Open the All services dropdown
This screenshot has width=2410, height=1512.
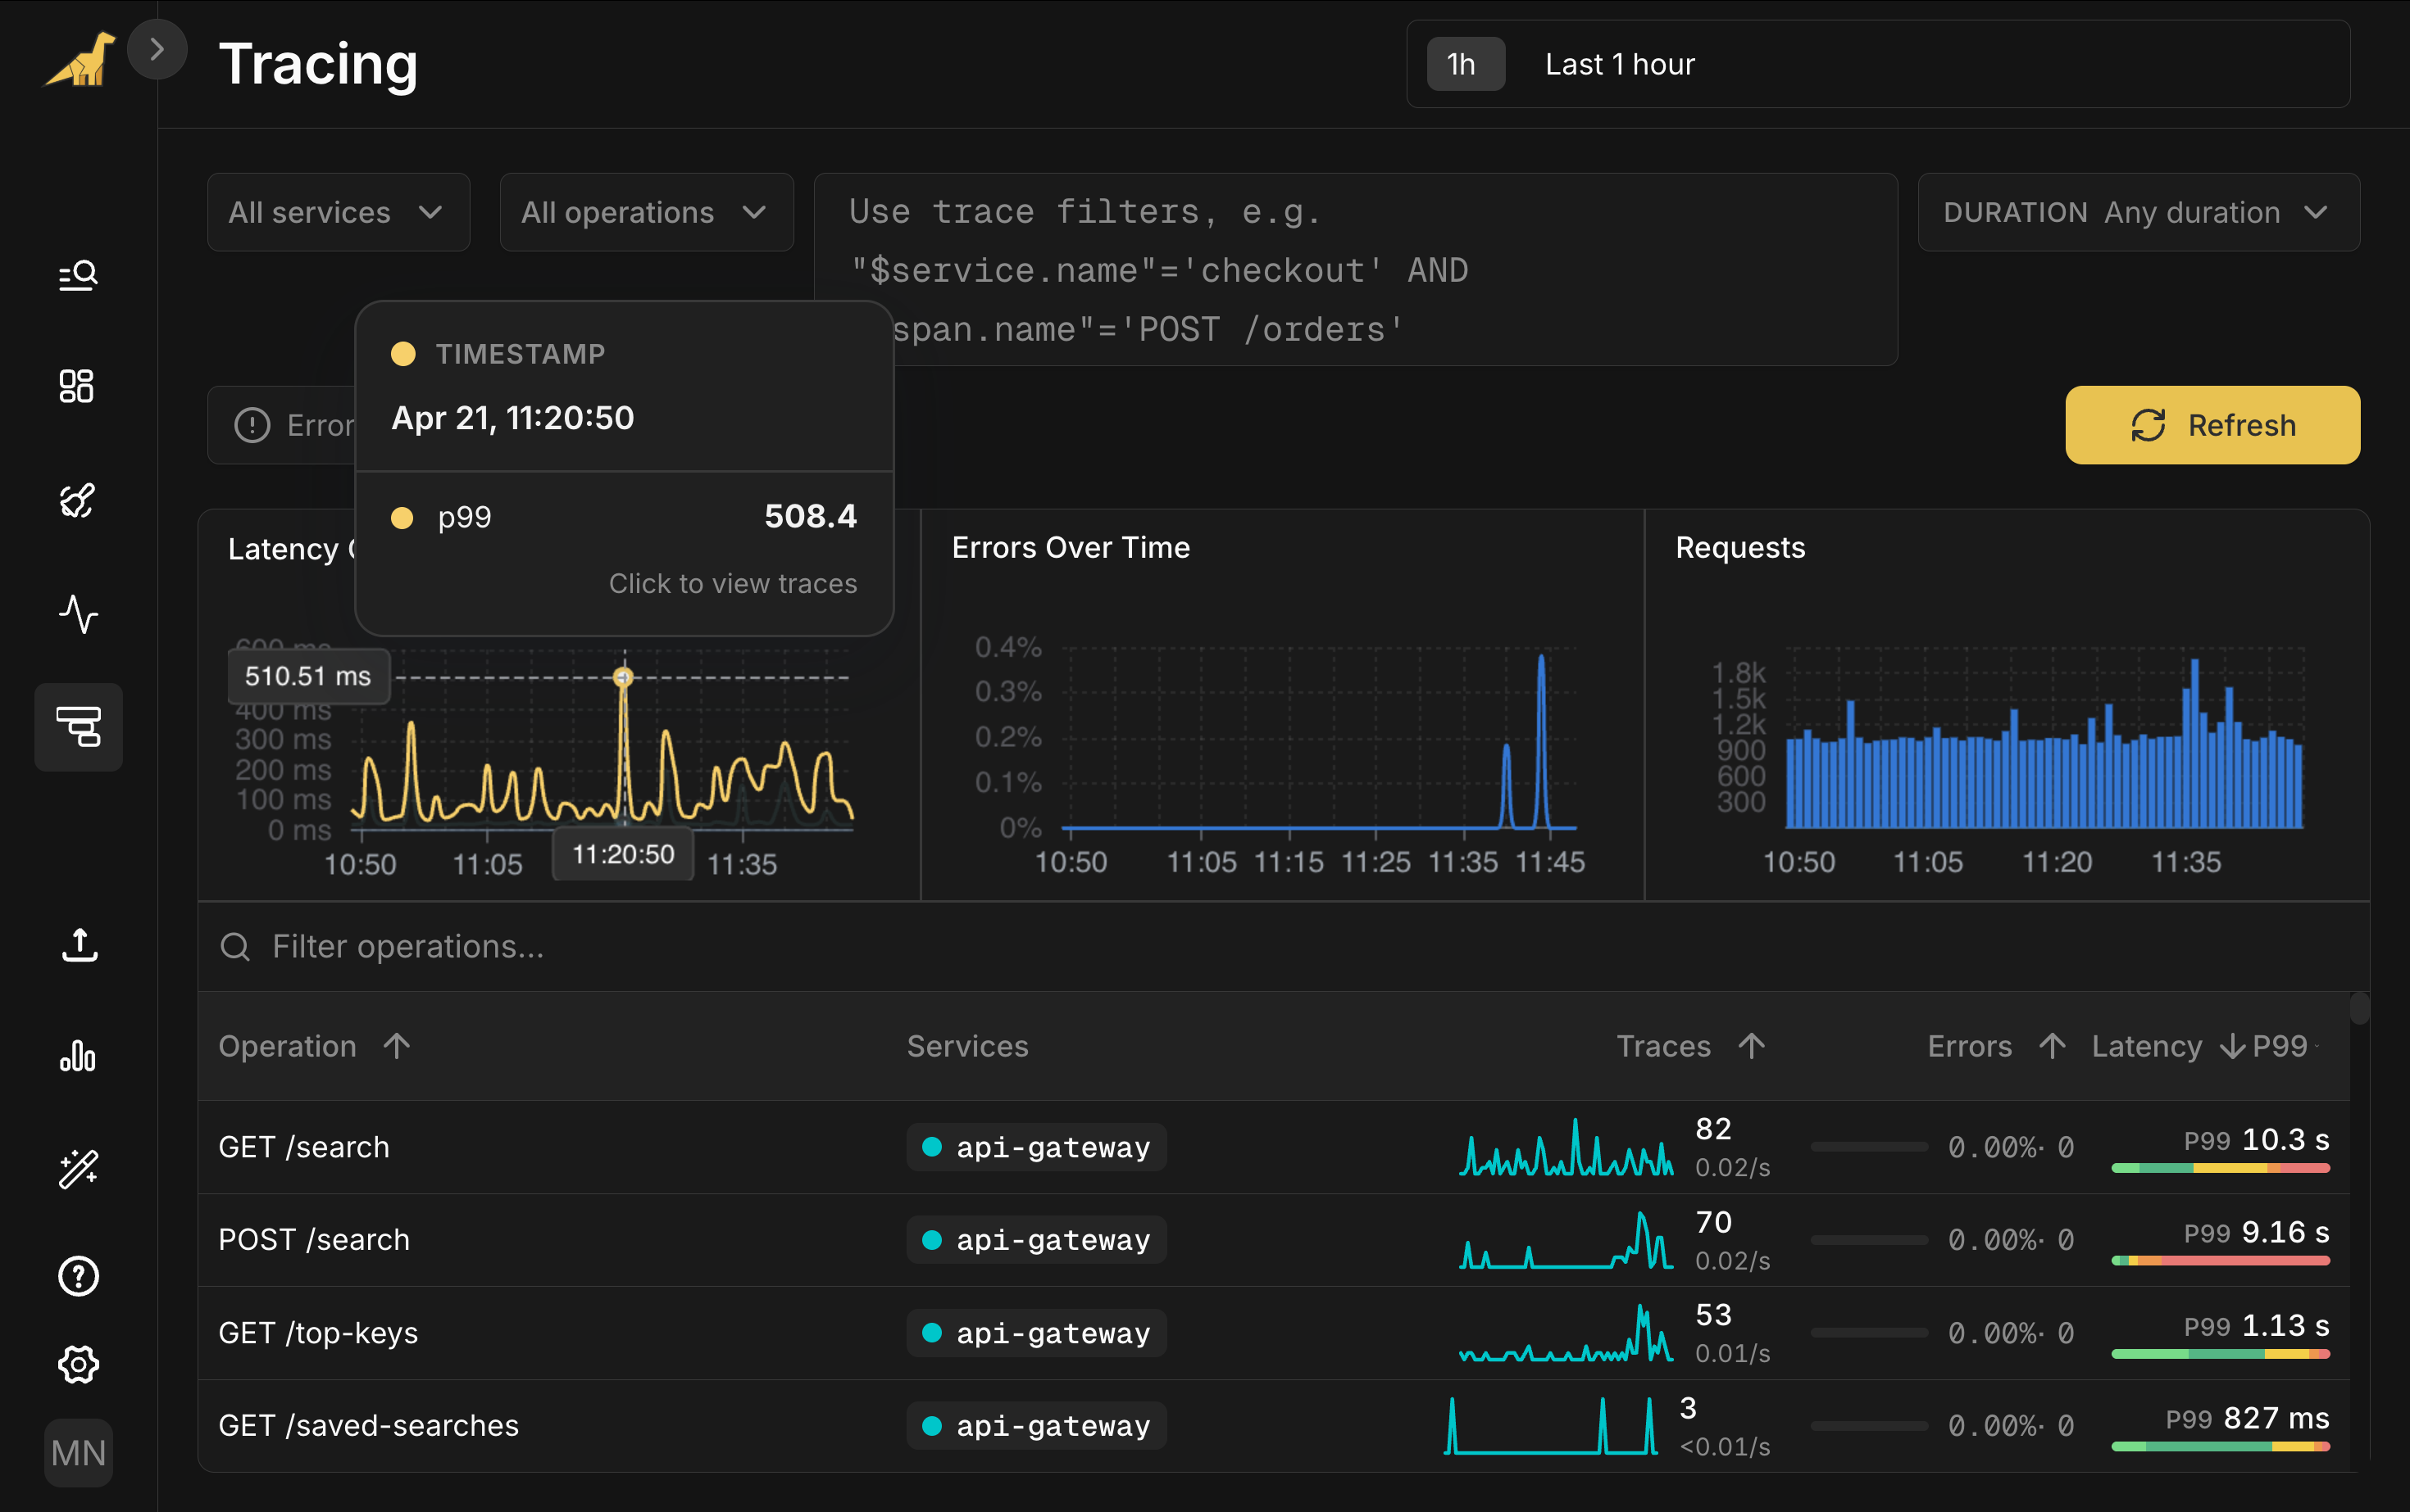[339, 212]
